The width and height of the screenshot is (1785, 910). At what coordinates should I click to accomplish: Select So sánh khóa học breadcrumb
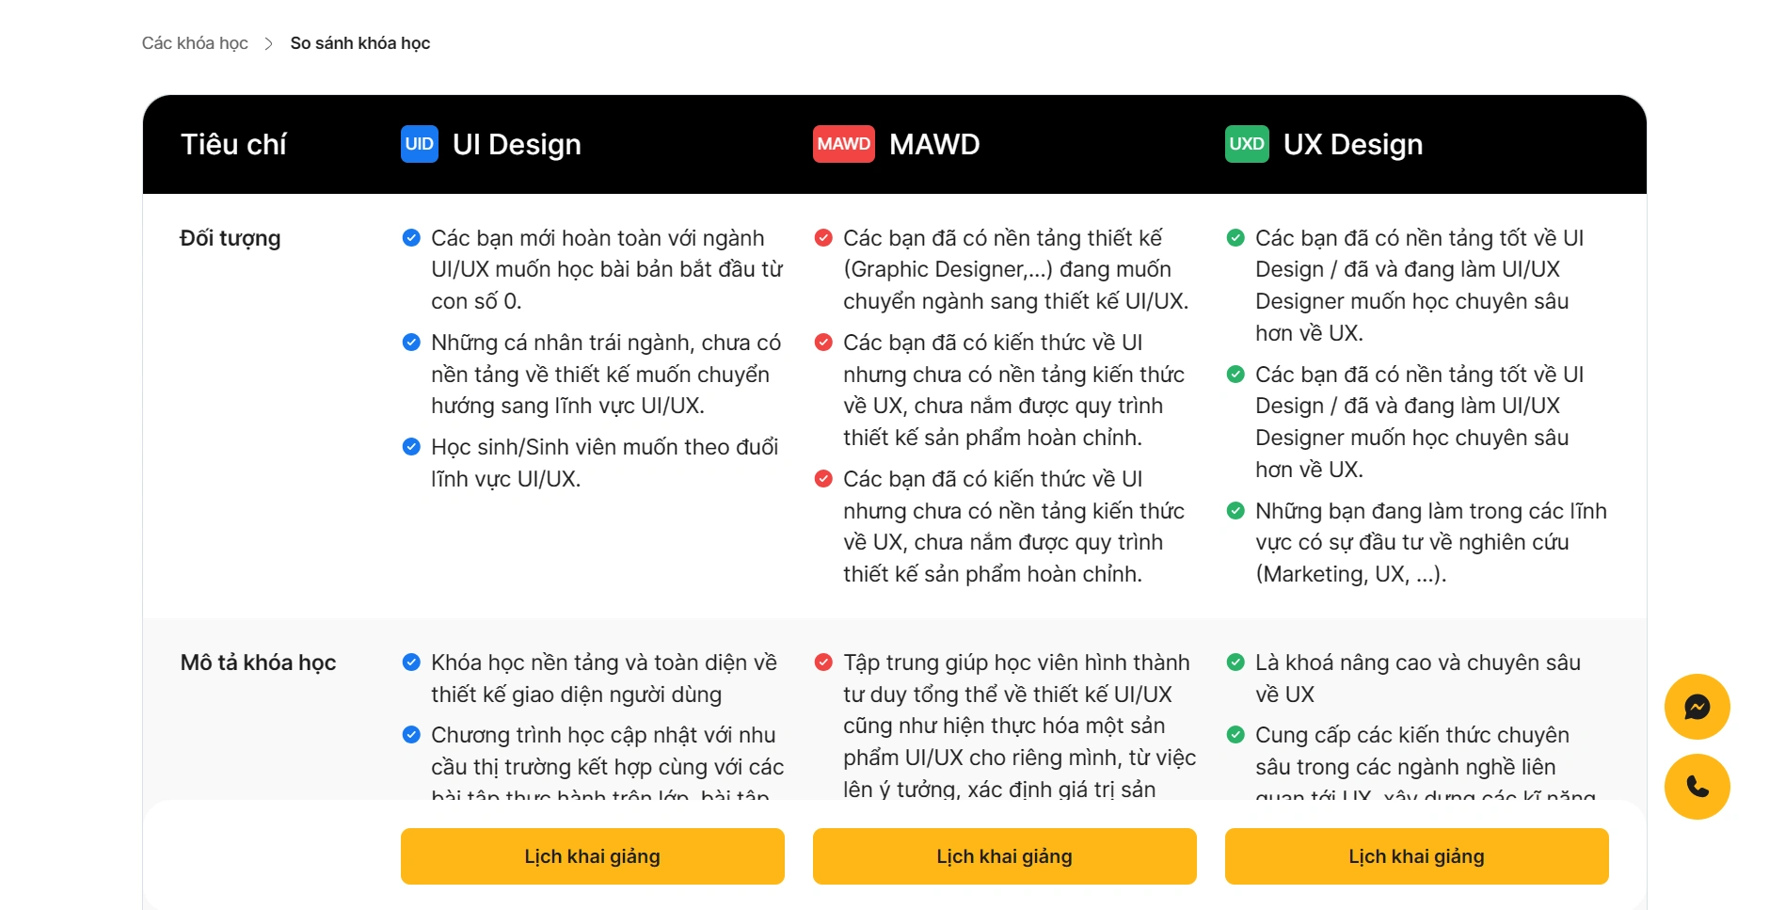tap(360, 43)
